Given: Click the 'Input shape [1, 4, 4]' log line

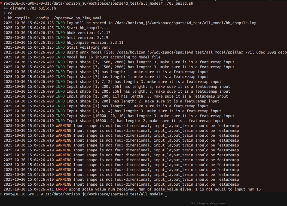Looking at the screenshot, I should (x=144, y=111).
